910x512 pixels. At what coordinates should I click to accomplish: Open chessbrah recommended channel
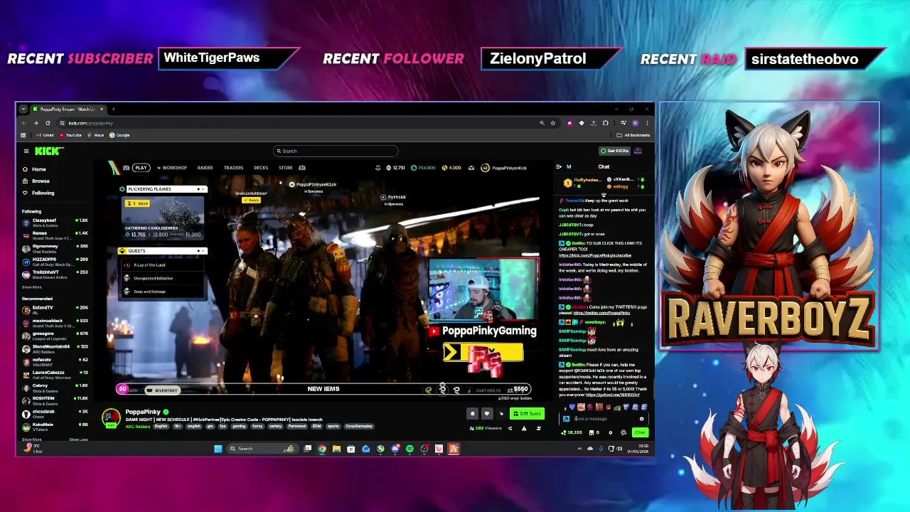coord(55,412)
